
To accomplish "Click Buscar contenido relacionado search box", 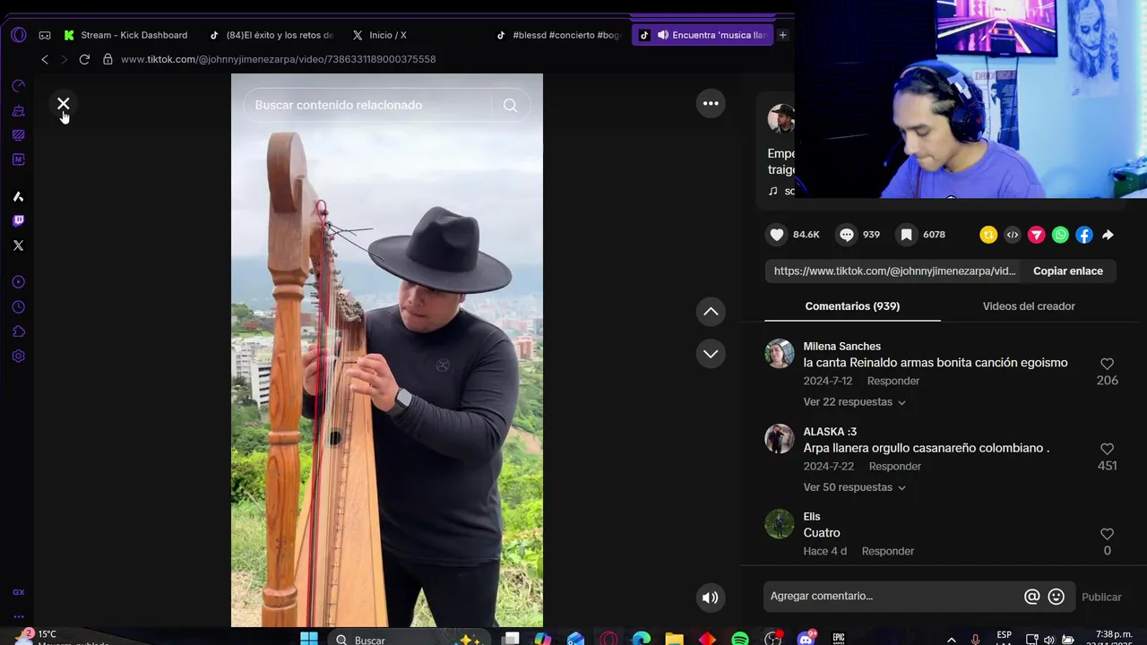I will 367,105.
